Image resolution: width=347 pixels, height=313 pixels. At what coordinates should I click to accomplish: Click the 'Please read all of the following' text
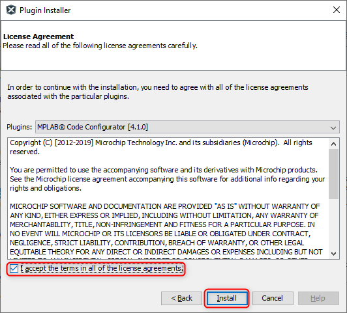(100, 46)
